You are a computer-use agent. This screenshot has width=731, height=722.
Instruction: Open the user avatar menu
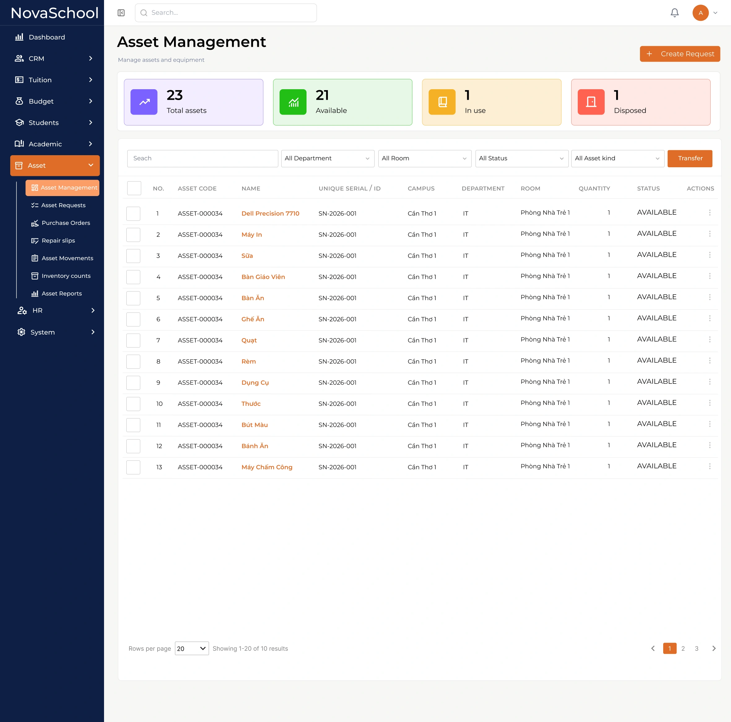[701, 13]
